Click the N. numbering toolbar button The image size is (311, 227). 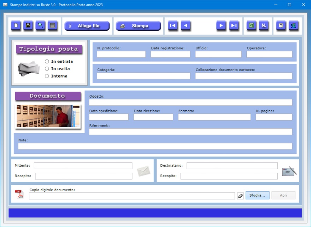[264, 25]
